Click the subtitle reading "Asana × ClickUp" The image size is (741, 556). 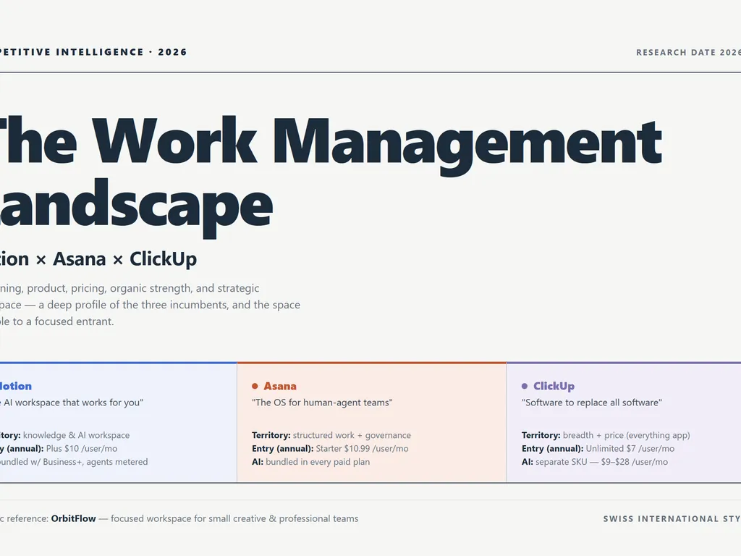pos(124,258)
